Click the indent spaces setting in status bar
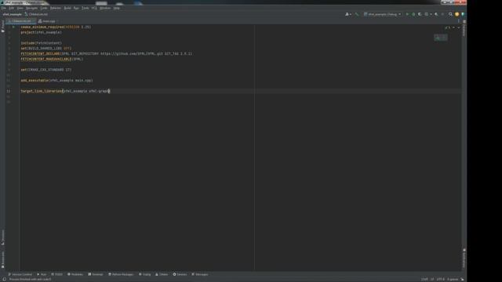Viewport: 502px width, 282px height. tap(453, 280)
